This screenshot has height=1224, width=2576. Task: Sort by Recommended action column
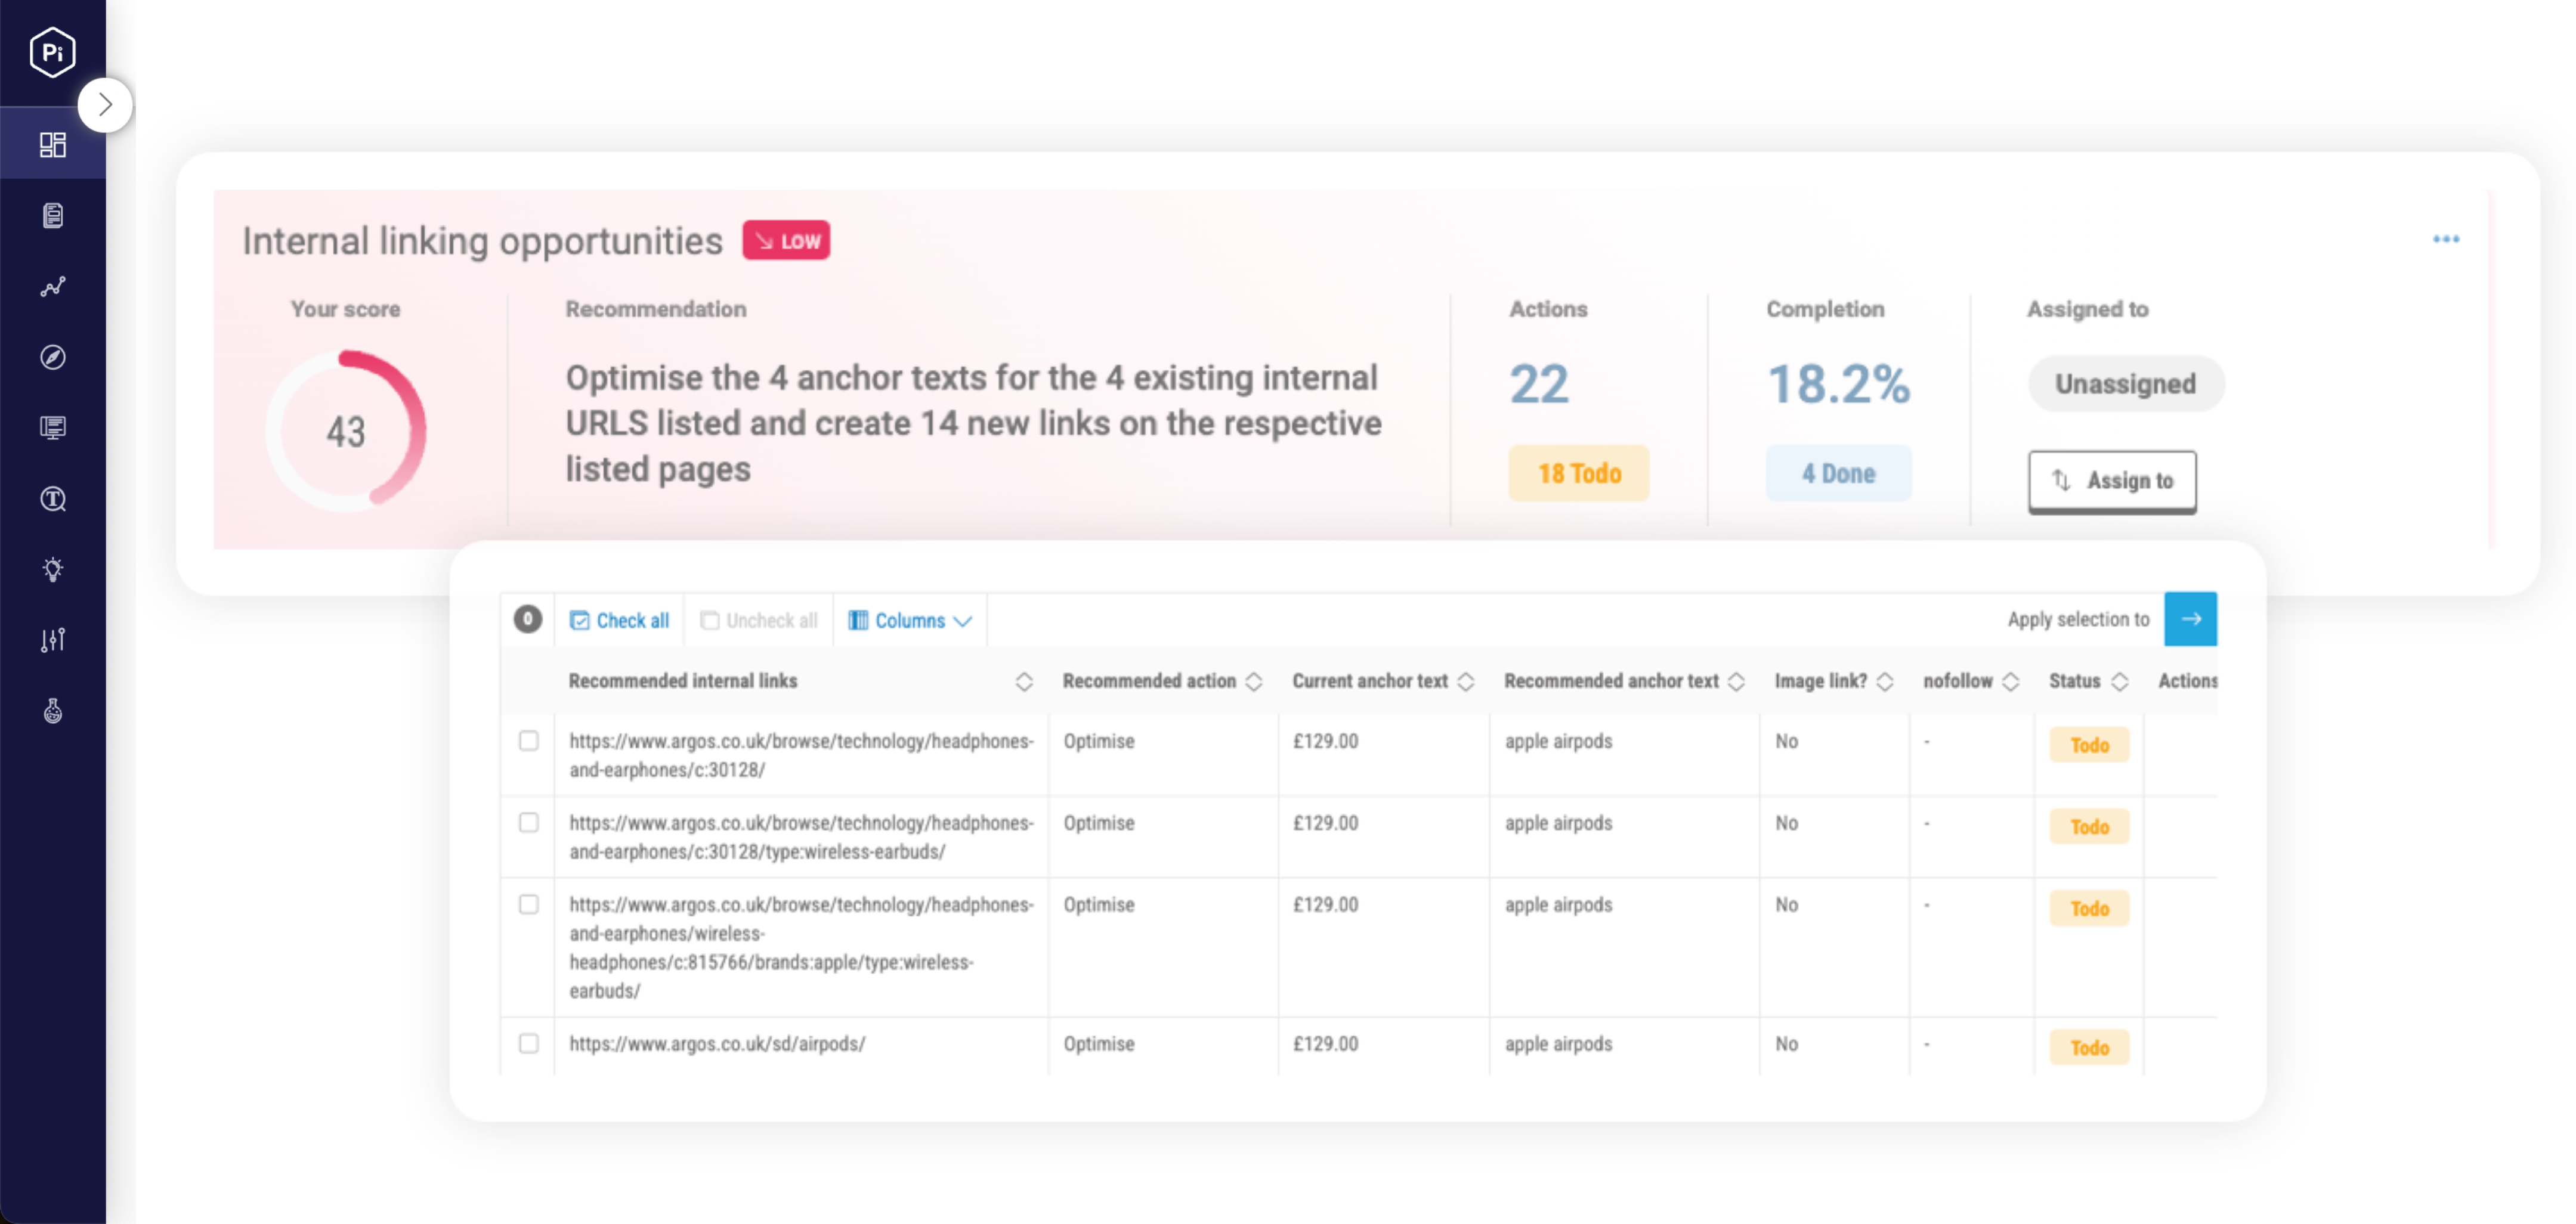[x=1253, y=682]
